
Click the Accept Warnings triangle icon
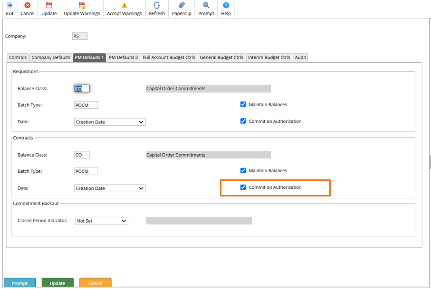point(125,6)
